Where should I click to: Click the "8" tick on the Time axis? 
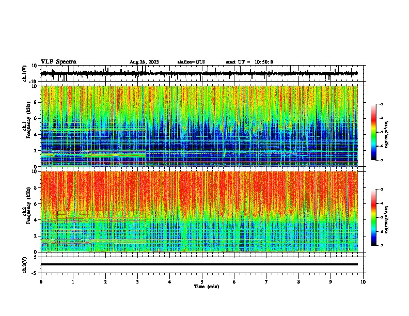(298, 282)
